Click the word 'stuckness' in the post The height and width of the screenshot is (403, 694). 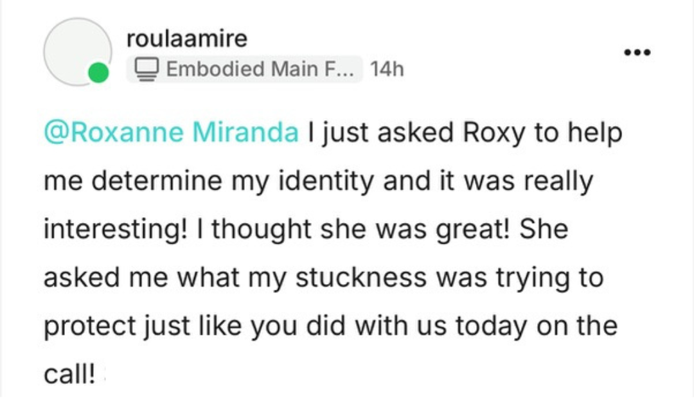click(x=361, y=278)
